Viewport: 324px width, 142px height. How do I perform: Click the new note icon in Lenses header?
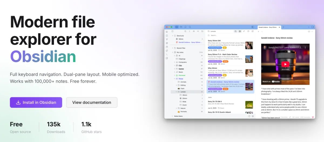(x=253, y=31)
